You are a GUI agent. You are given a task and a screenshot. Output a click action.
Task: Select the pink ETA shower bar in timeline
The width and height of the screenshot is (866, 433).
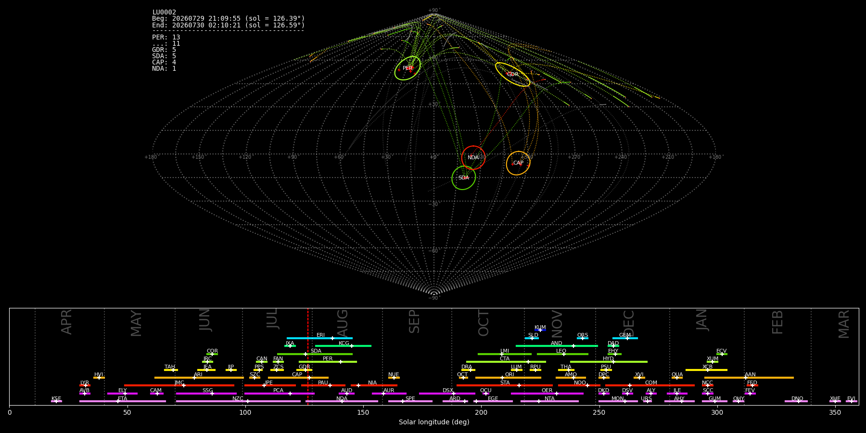click(x=123, y=401)
